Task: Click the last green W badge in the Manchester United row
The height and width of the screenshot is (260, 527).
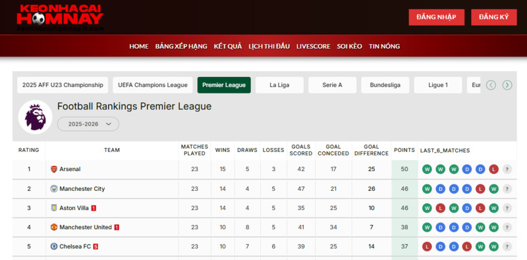Action: (x=493, y=227)
